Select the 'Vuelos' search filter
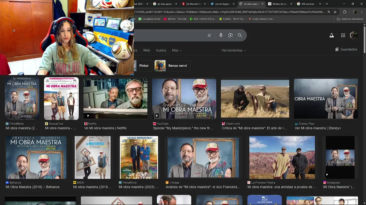Image resolution: width=366 pixels, height=205 pixels. (x=161, y=50)
